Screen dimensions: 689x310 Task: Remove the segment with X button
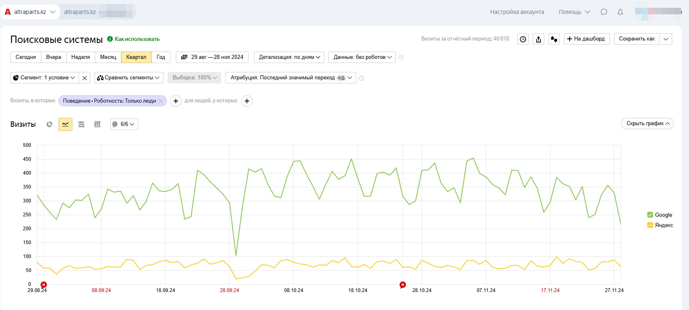coord(85,78)
